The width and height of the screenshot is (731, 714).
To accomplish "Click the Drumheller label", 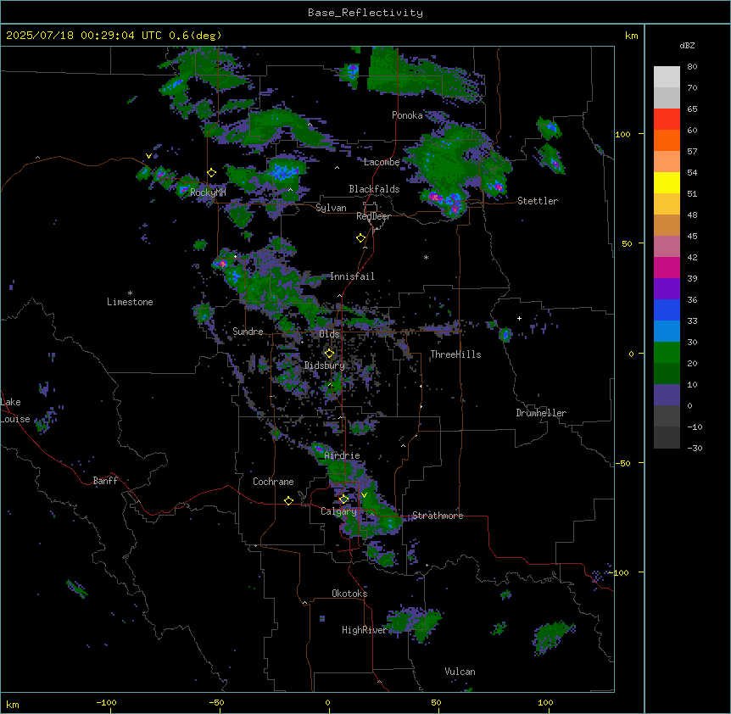I will (541, 413).
